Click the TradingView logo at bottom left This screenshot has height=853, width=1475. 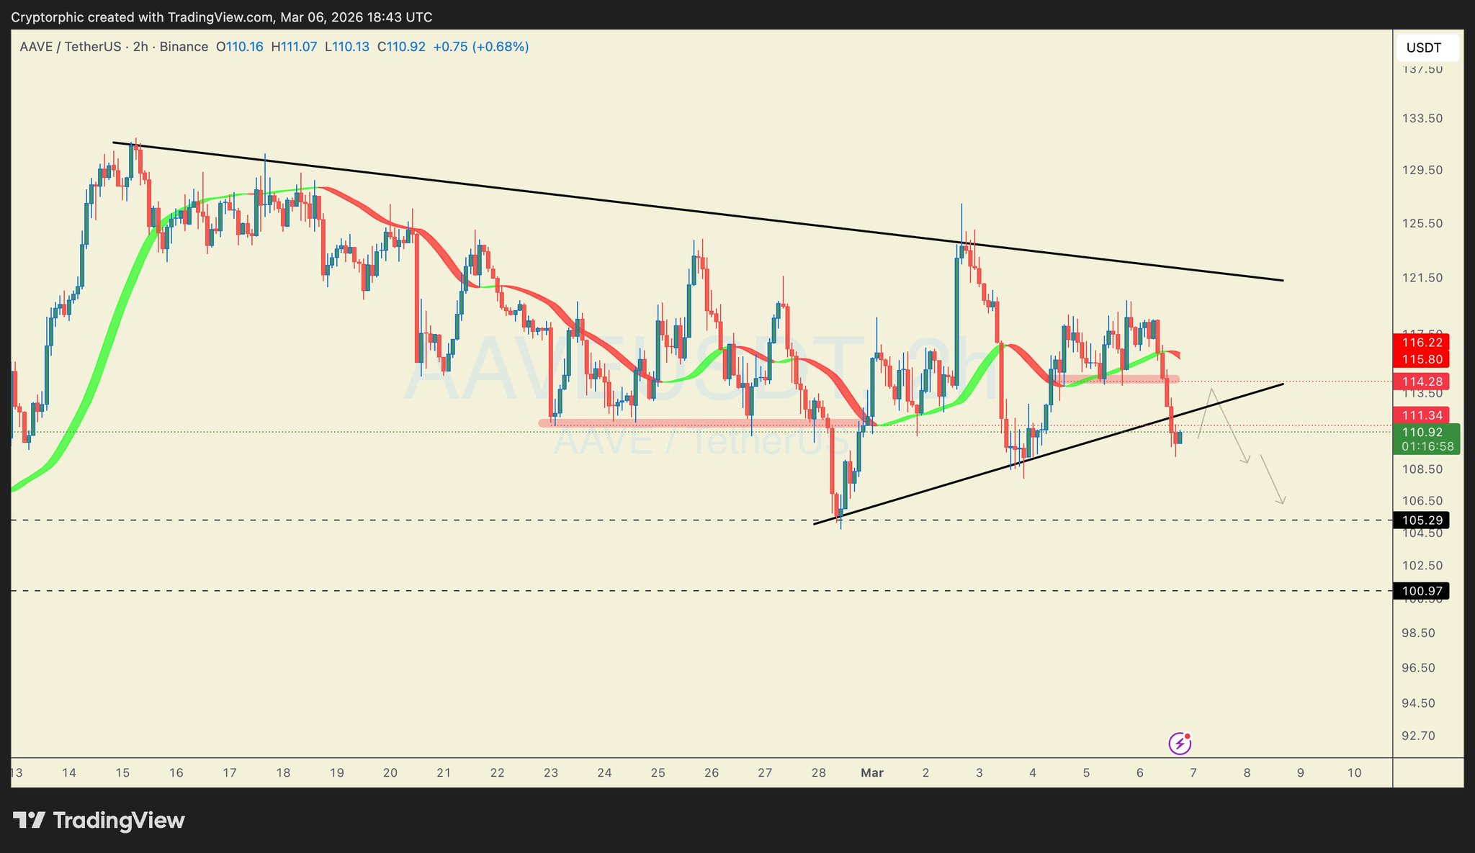point(99,821)
